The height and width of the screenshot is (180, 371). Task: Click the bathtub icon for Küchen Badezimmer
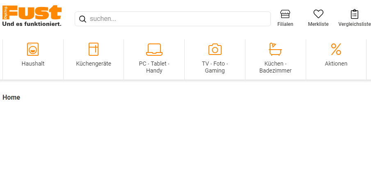[x=275, y=49]
